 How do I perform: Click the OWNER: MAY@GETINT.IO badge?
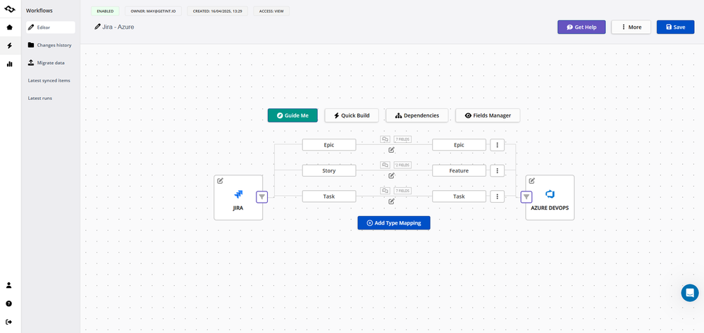coord(153,11)
